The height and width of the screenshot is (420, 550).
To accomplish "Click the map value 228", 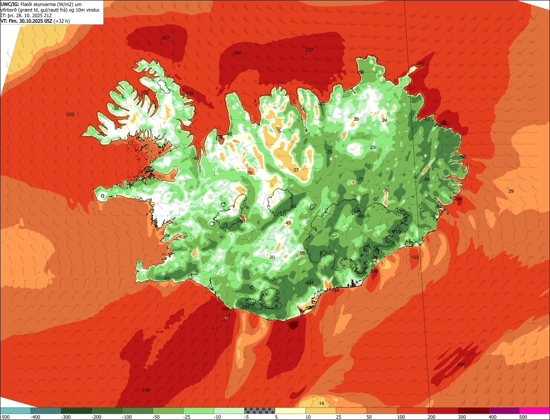I will point(189,94).
